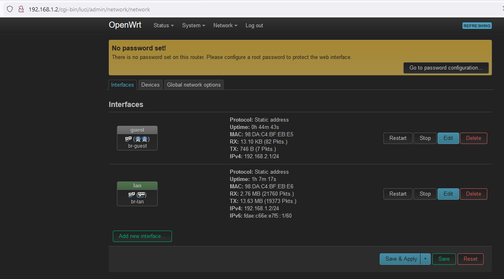Image resolution: width=504 pixels, height=279 pixels.
Task: Restart the guest interface
Action: pyautogui.click(x=398, y=138)
